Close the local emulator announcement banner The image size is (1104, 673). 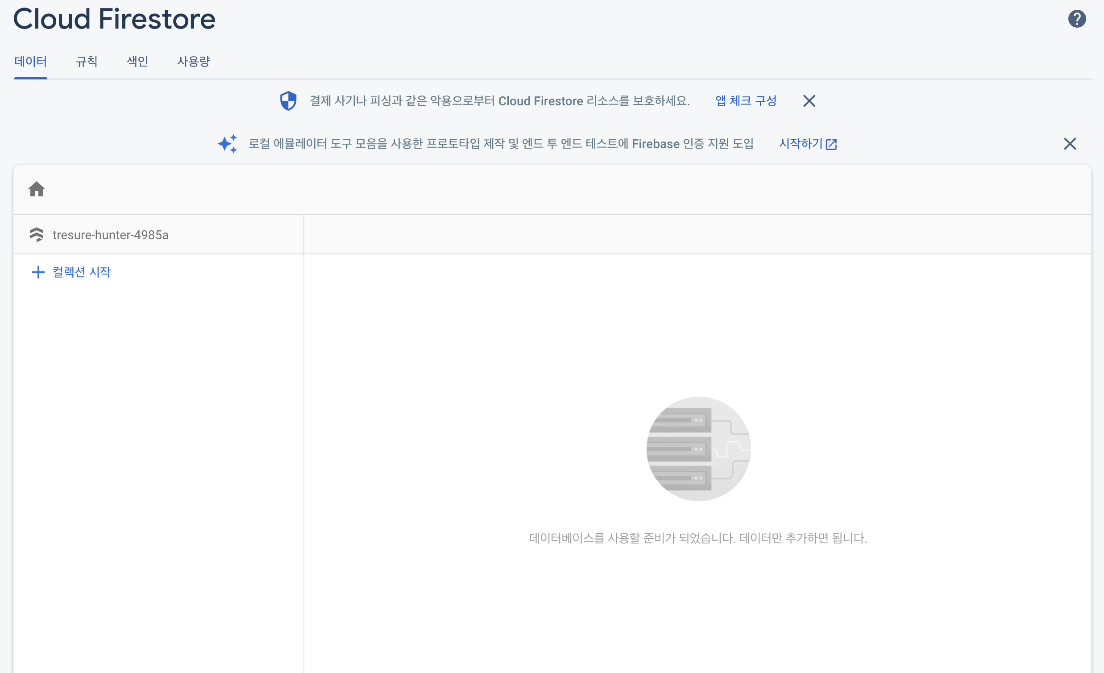(x=1070, y=144)
